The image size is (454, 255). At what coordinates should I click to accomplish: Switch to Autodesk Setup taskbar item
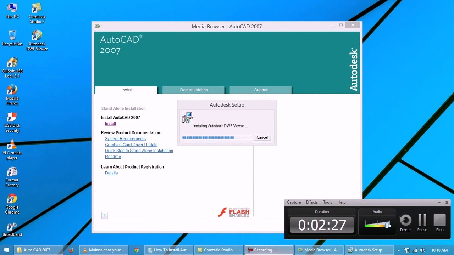pyautogui.click(x=369, y=250)
